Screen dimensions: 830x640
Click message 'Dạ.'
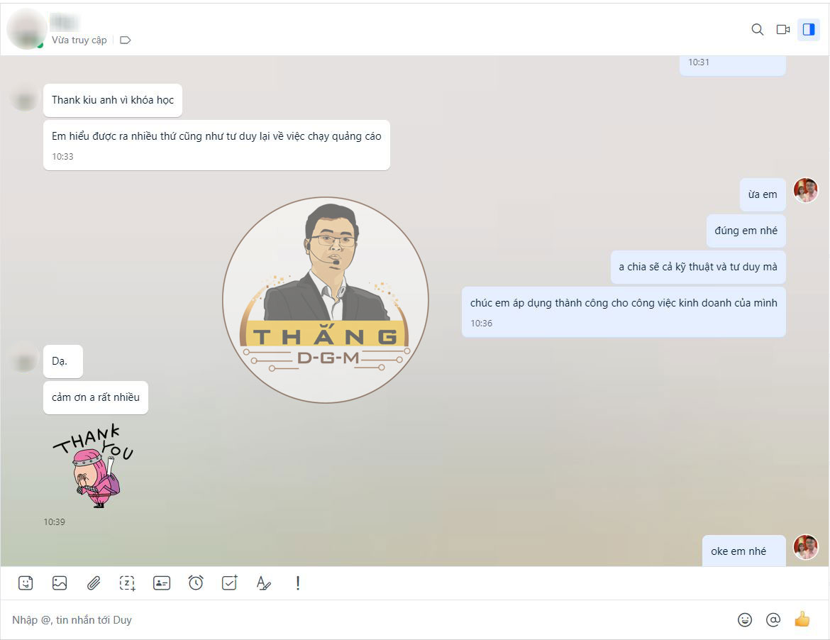tap(63, 362)
